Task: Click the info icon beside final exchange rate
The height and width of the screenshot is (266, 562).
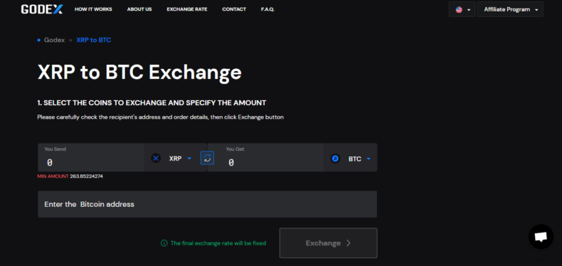Action: [164, 243]
